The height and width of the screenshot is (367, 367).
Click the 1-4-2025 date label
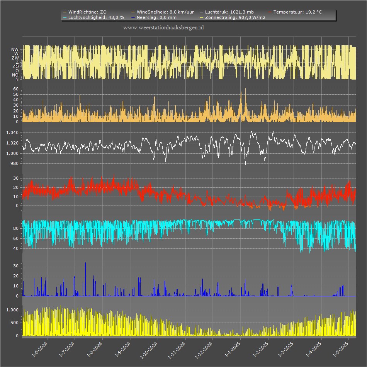coord(313,349)
